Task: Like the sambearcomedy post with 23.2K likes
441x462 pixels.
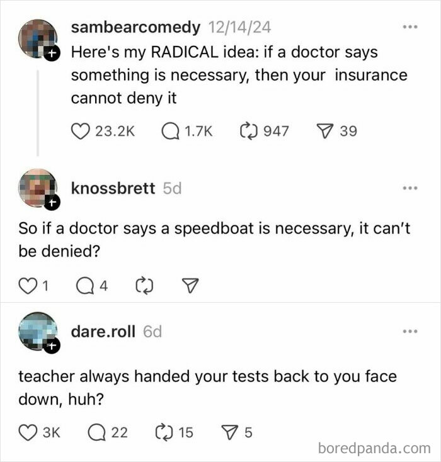Action: (x=80, y=131)
